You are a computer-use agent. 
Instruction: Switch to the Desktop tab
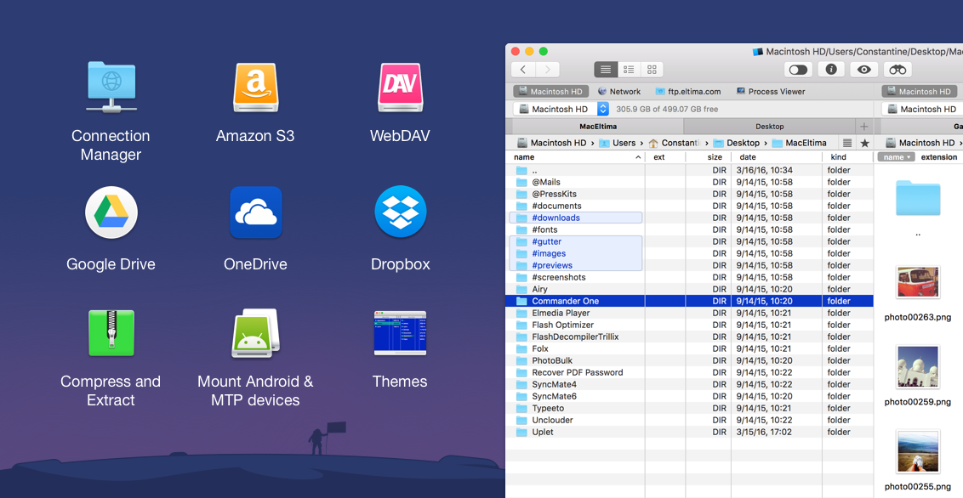(x=770, y=127)
